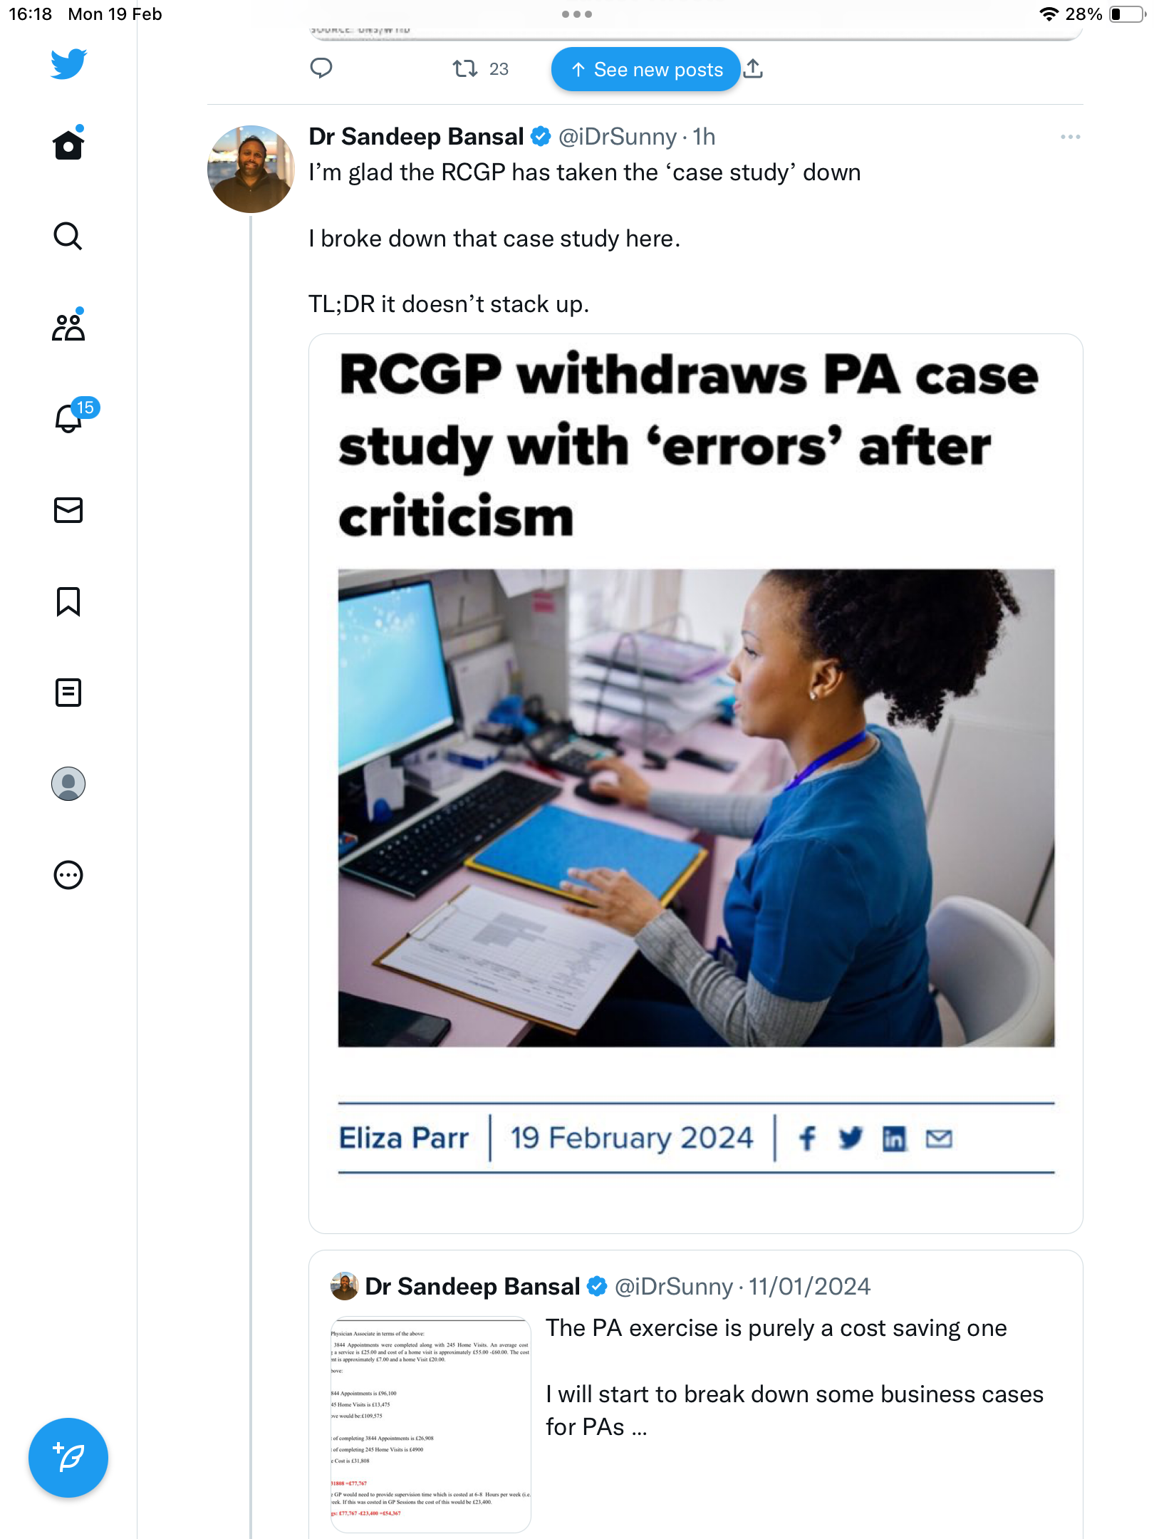1154x1539 pixels.
Task: Open the @iDrSunny handle link
Action: 618,137
